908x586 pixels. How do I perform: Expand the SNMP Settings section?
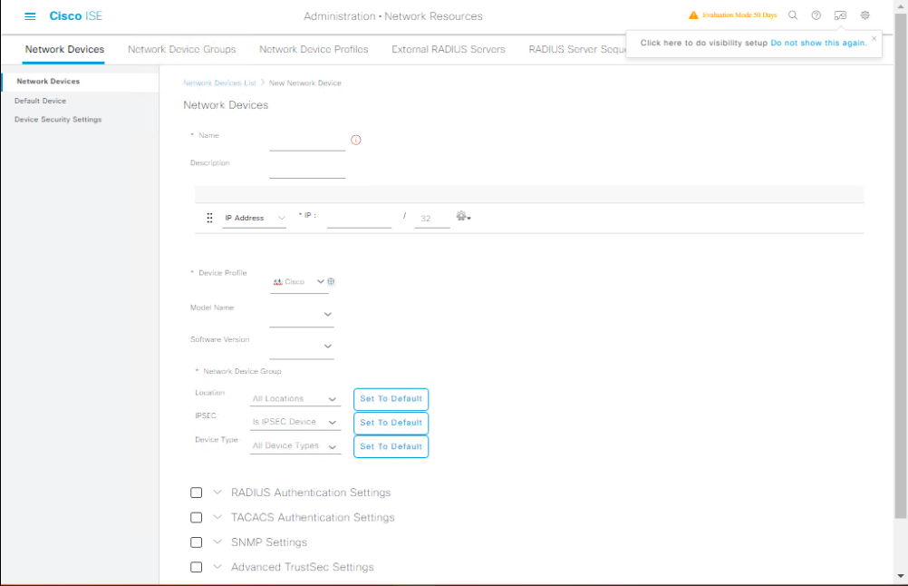point(217,542)
